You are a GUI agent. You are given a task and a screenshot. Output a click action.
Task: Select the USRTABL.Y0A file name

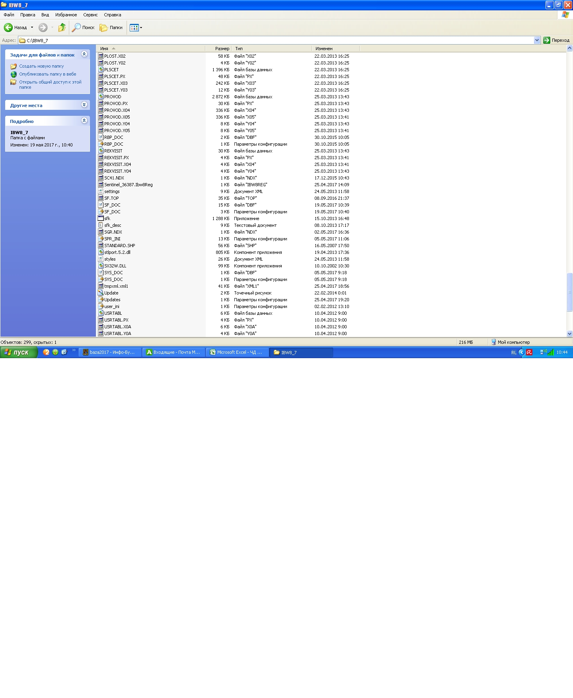click(x=117, y=333)
